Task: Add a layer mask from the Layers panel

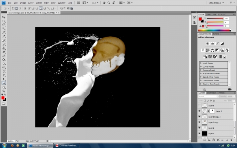Action: tap(214, 140)
